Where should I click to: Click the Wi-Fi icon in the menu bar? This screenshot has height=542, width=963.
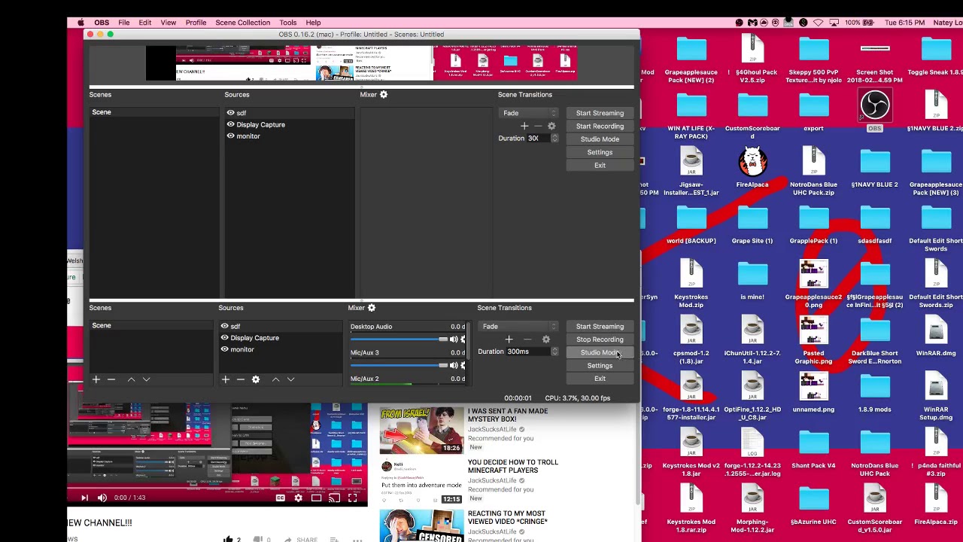[x=819, y=23]
